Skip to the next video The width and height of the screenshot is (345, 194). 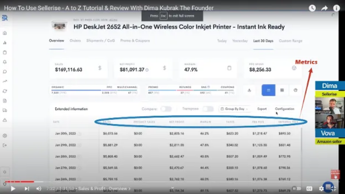coord(27,189)
